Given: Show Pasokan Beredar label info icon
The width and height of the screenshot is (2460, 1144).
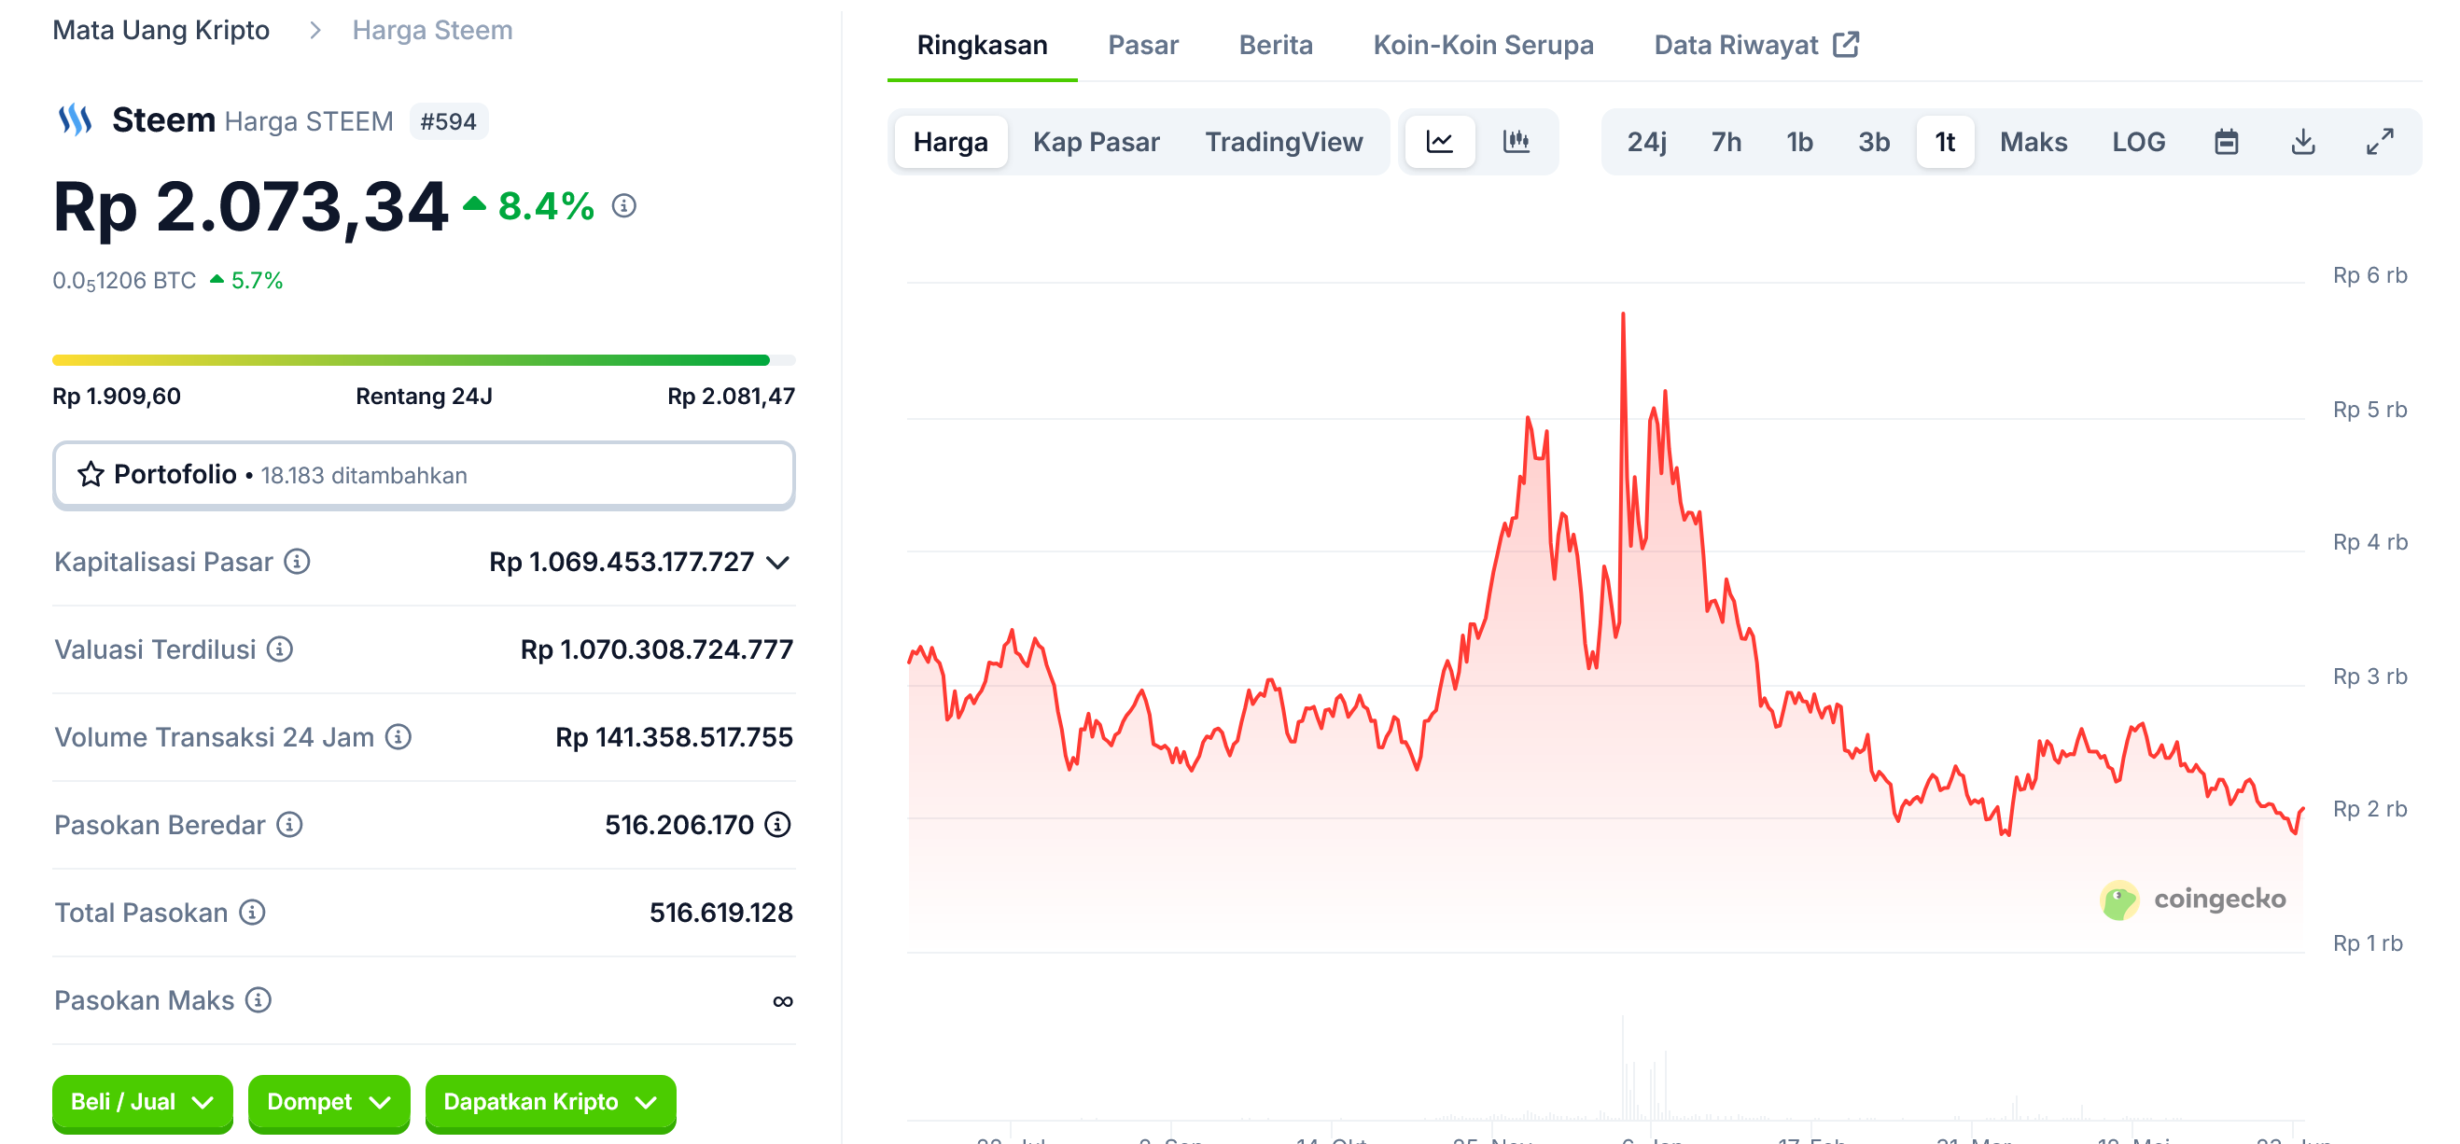Looking at the screenshot, I should click(x=289, y=825).
